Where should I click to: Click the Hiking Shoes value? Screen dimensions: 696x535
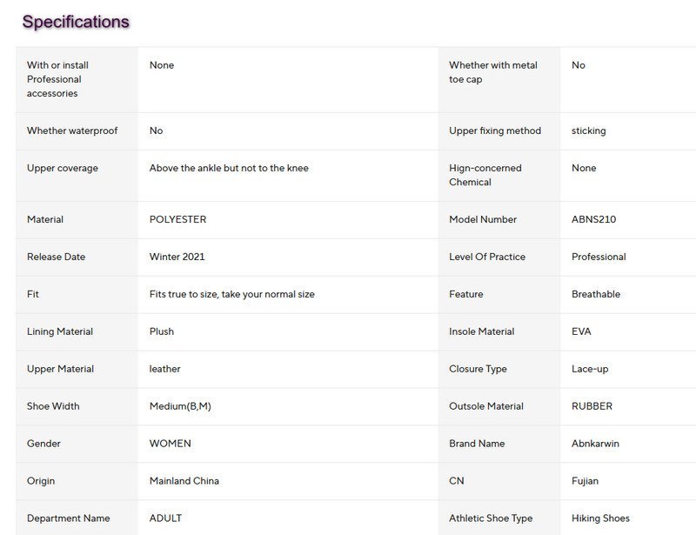click(x=600, y=518)
